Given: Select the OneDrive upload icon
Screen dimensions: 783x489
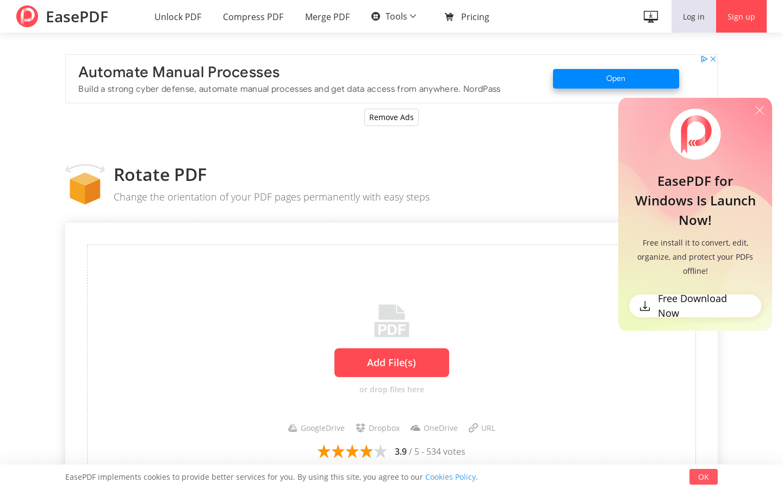Looking at the screenshot, I should point(415,428).
